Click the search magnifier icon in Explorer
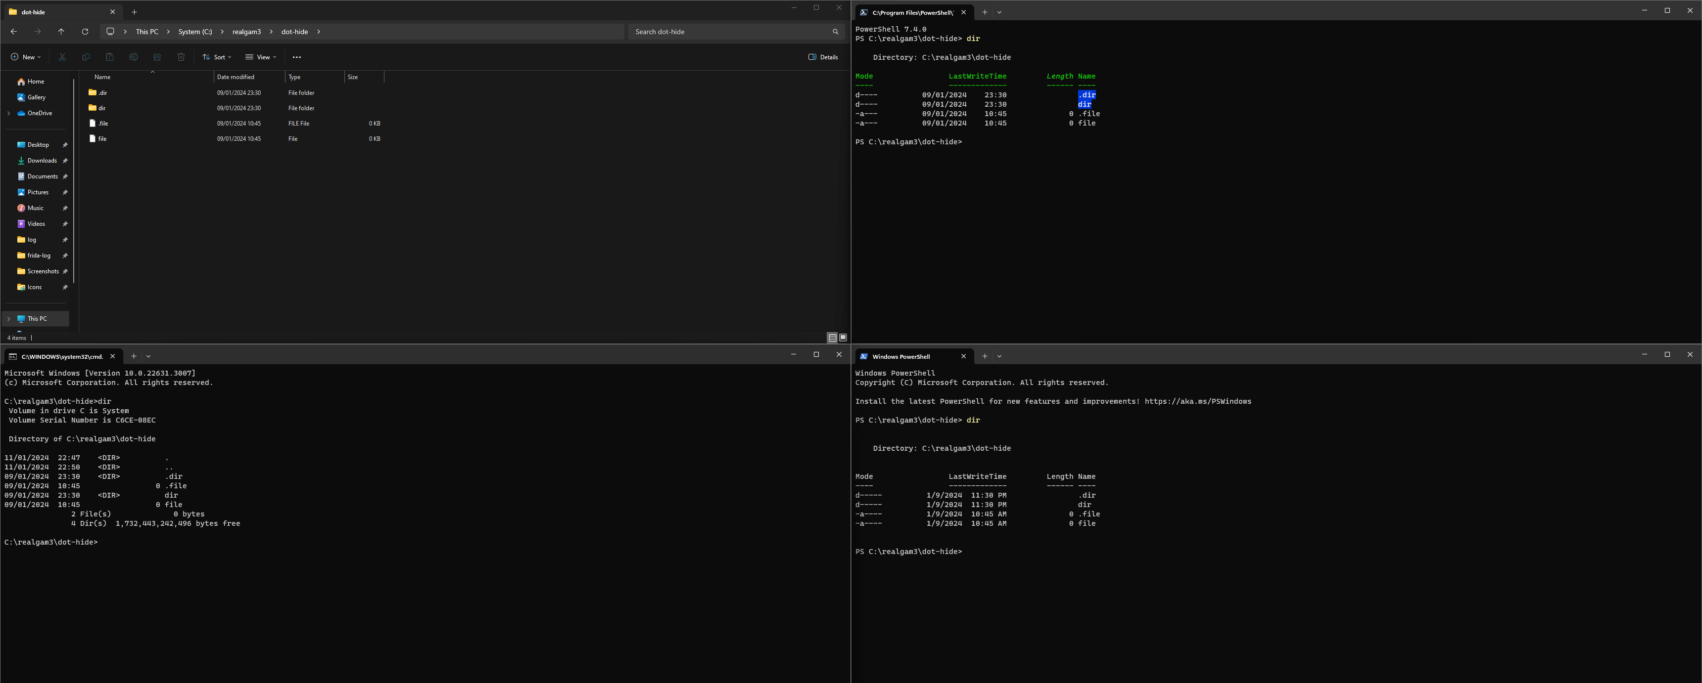This screenshot has width=1702, height=683. pos(835,32)
